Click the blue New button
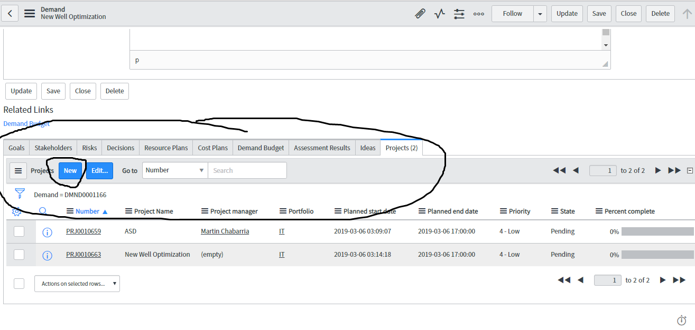695x330 pixels. click(x=70, y=170)
